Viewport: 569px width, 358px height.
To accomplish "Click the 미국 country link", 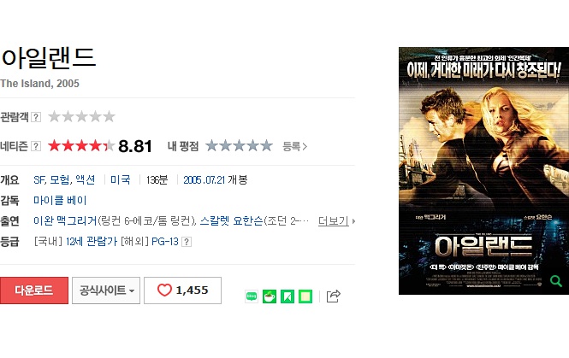I will pyautogui.click(x=120, y=179).
